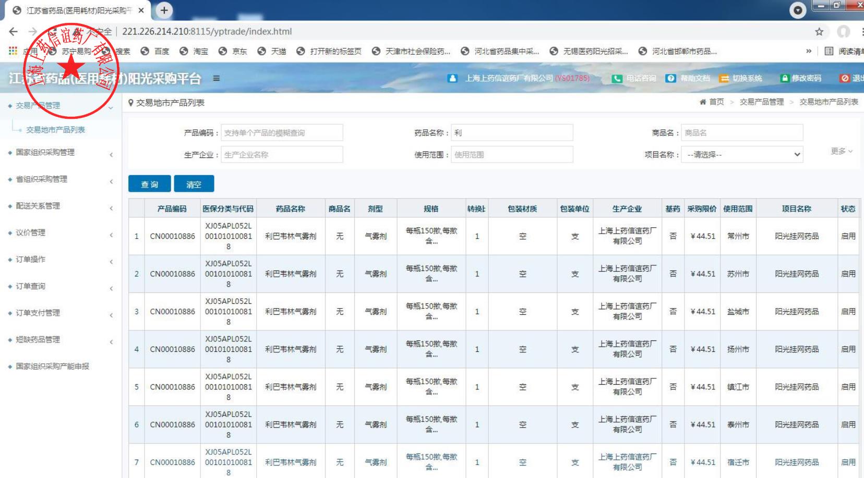Click the 修改密码 lock icon

[x=784, y=78]
